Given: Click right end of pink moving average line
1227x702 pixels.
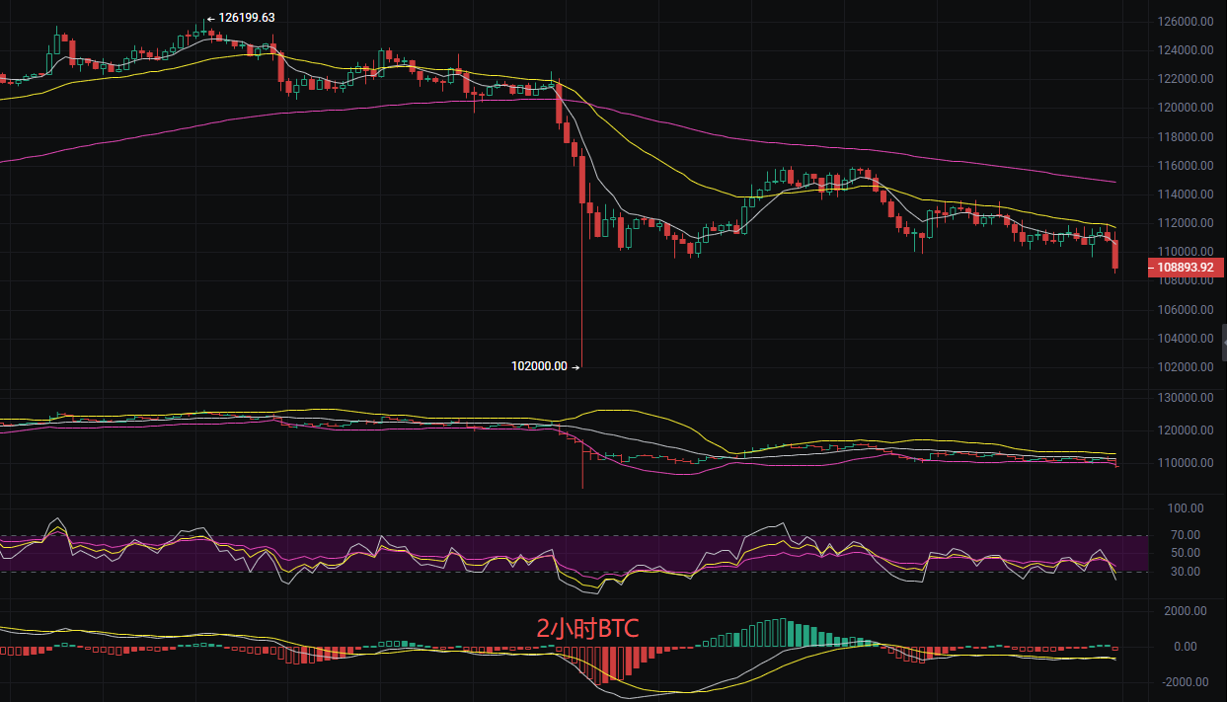Looking at the screenshot, I should click(x=1114, y=182).
